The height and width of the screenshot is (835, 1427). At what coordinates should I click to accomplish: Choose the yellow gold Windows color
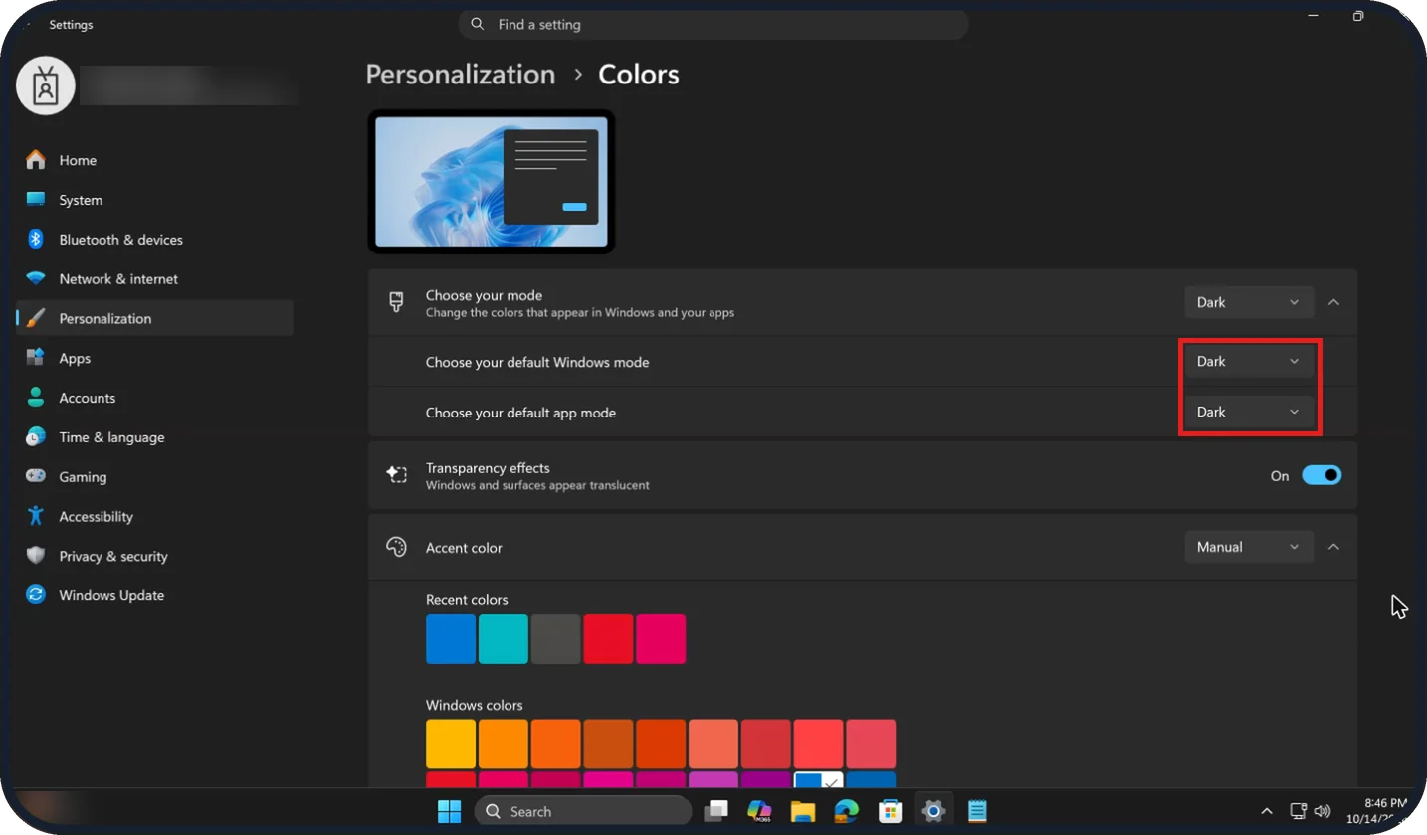click(451, 745)
